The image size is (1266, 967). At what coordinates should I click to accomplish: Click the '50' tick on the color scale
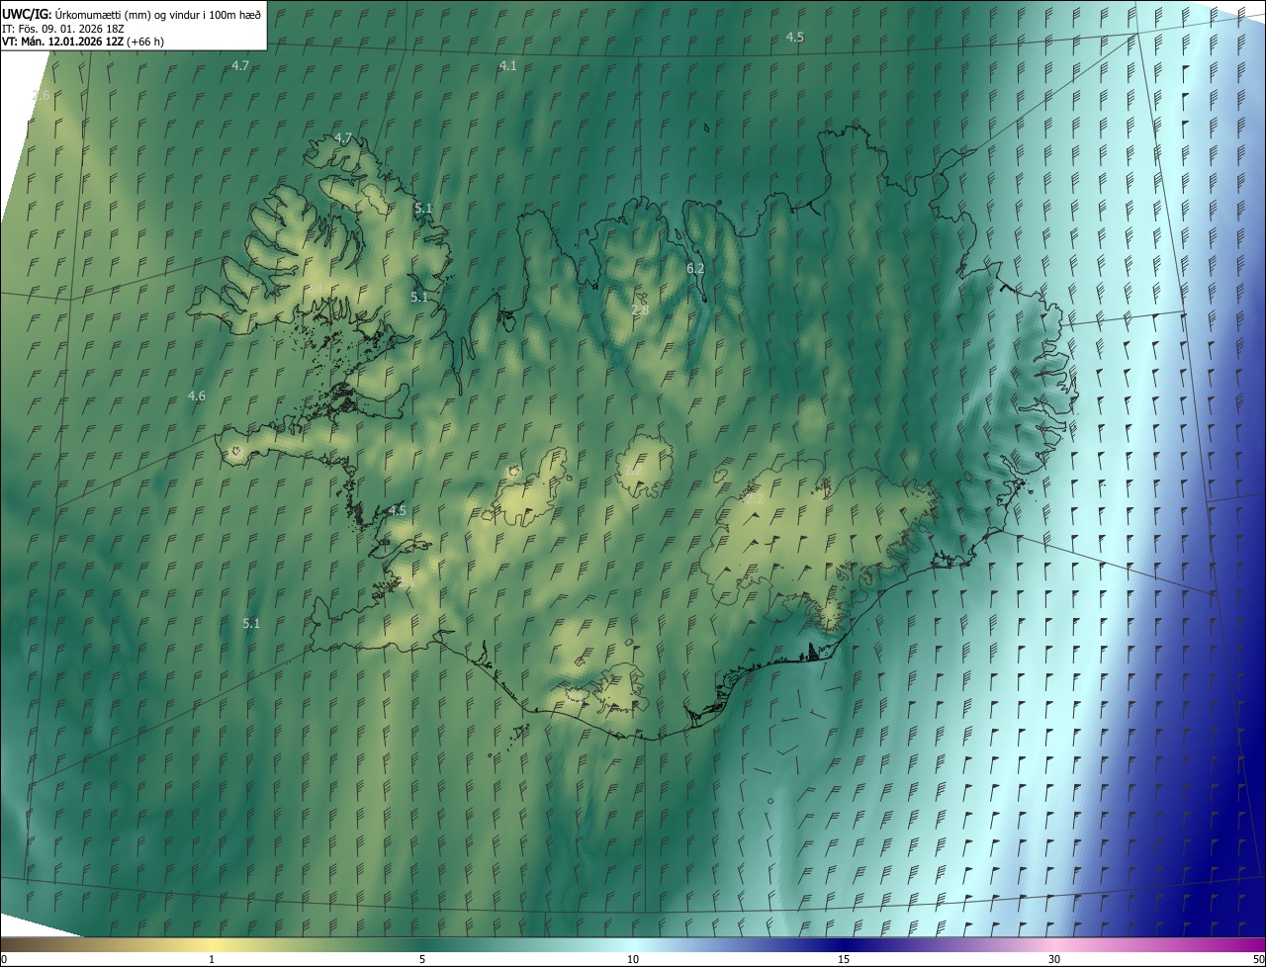[1259, 959]
